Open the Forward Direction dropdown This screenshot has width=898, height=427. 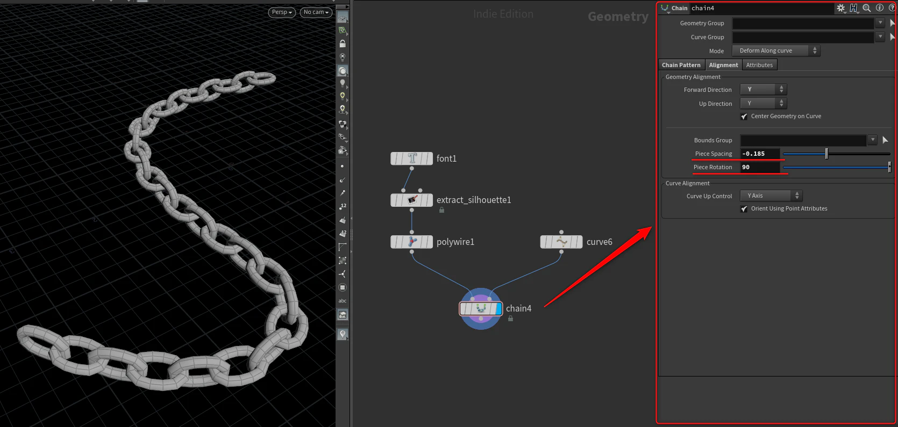[x=764, y=90]
